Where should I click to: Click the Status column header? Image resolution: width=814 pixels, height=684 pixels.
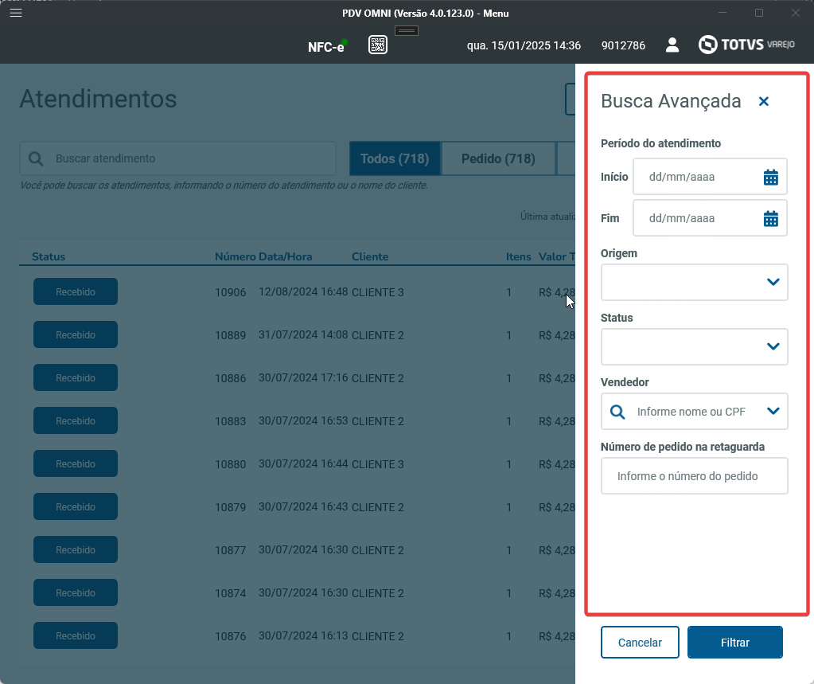(x=49, y=256)
